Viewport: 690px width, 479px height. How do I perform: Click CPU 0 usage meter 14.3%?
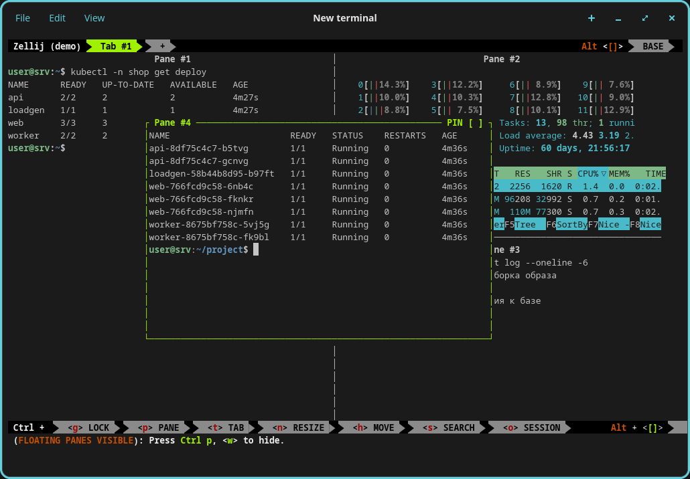click(x=384, y=84)
